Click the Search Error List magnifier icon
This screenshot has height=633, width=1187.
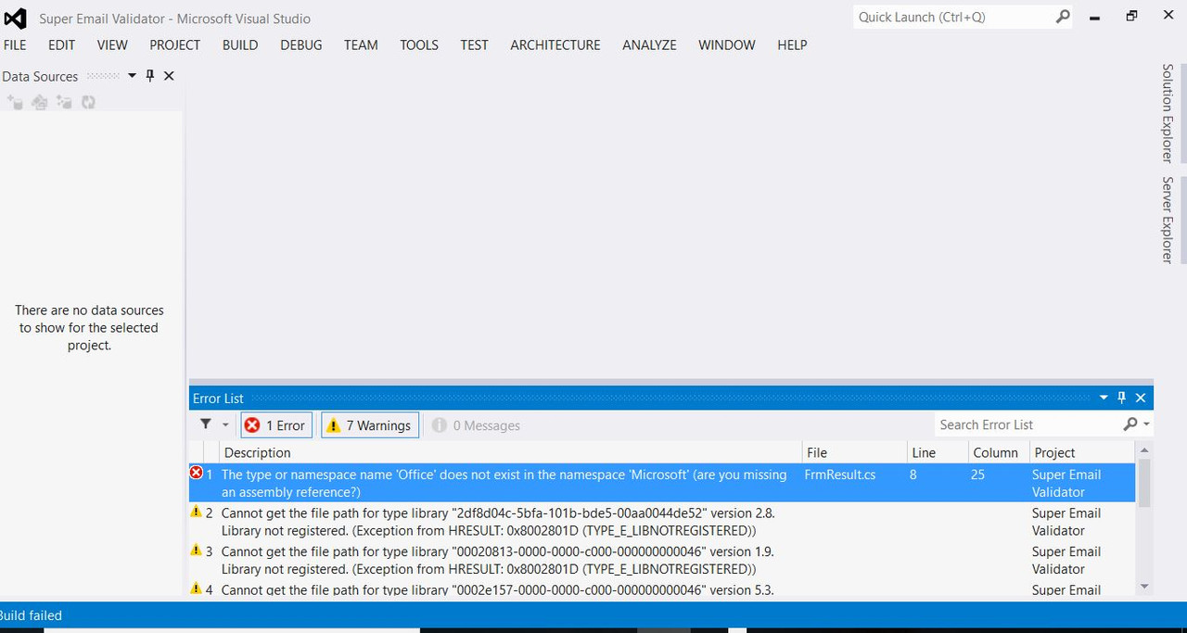[1130, 424]
